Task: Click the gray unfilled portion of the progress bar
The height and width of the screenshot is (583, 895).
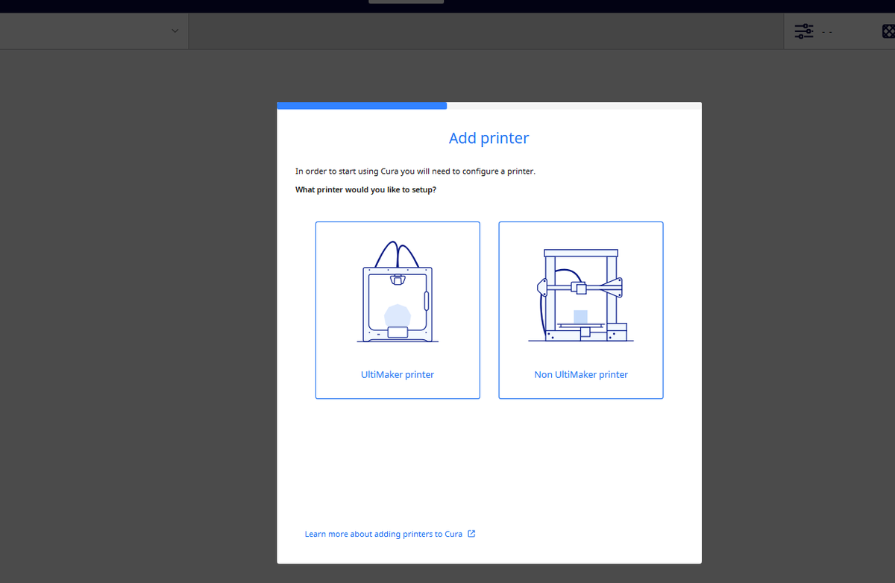Action: (x=574, y=105)
